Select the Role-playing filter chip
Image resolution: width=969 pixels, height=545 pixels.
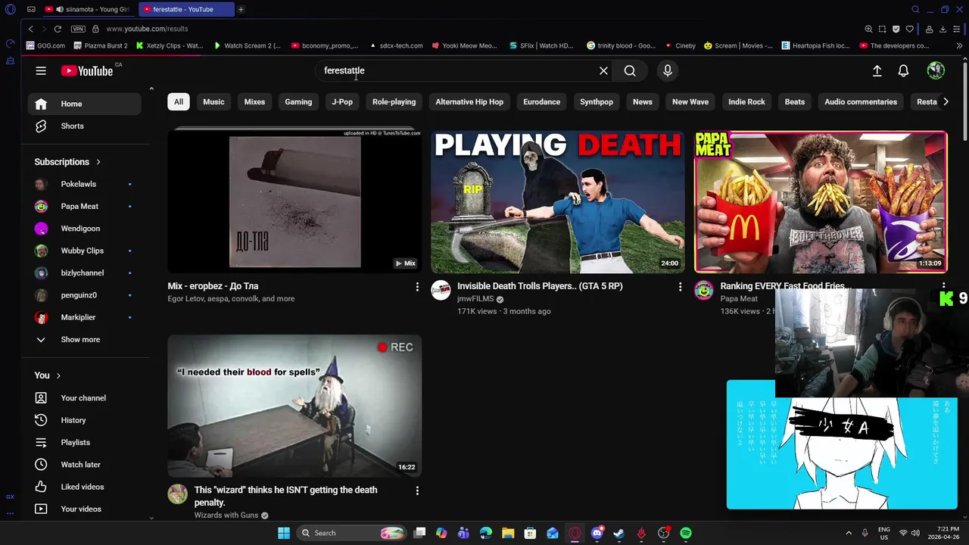pos(394,101)
